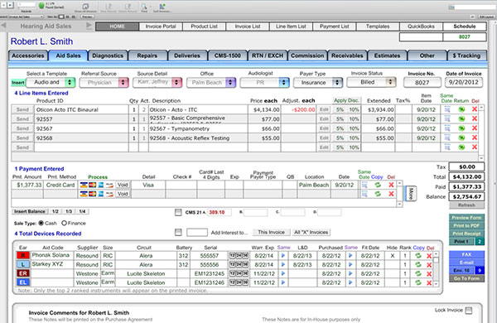Click the Insert template button

point(17,83)
